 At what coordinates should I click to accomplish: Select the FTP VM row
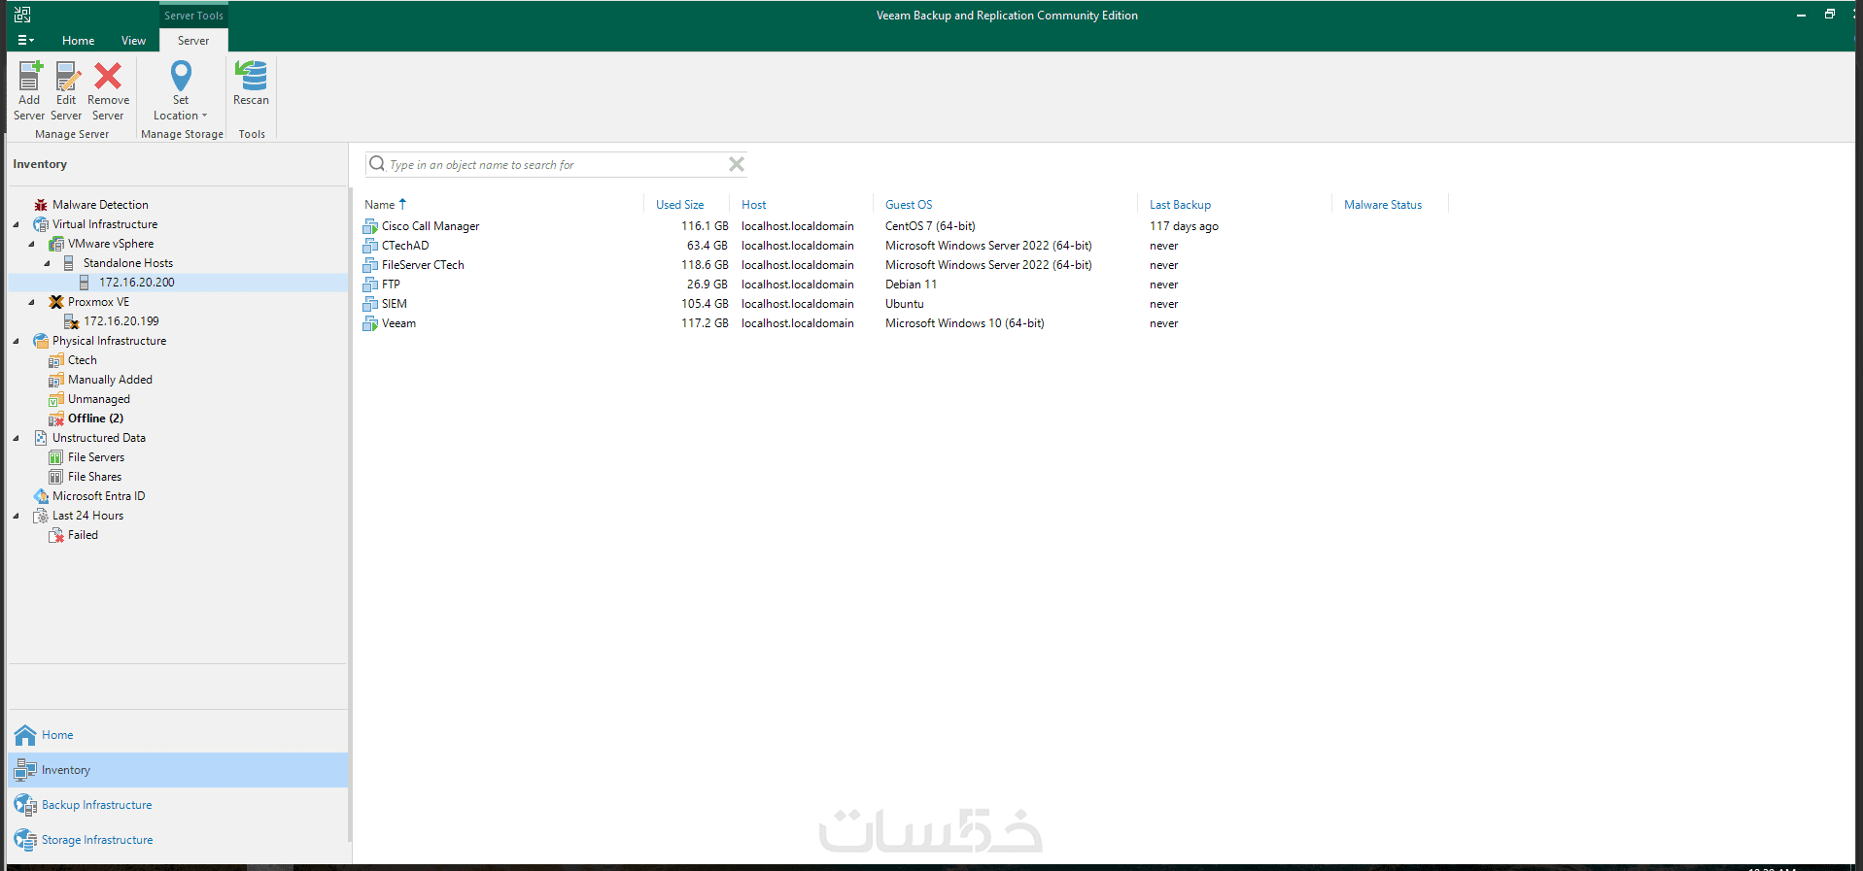click(x=904, y=285)
